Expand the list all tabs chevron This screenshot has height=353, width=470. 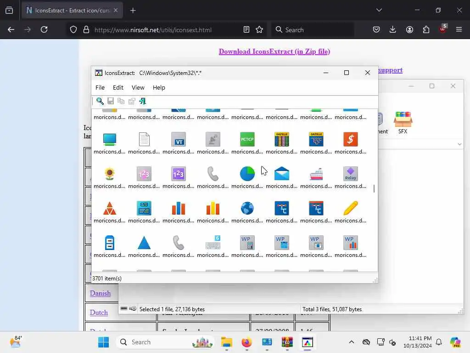pos(379,10)
